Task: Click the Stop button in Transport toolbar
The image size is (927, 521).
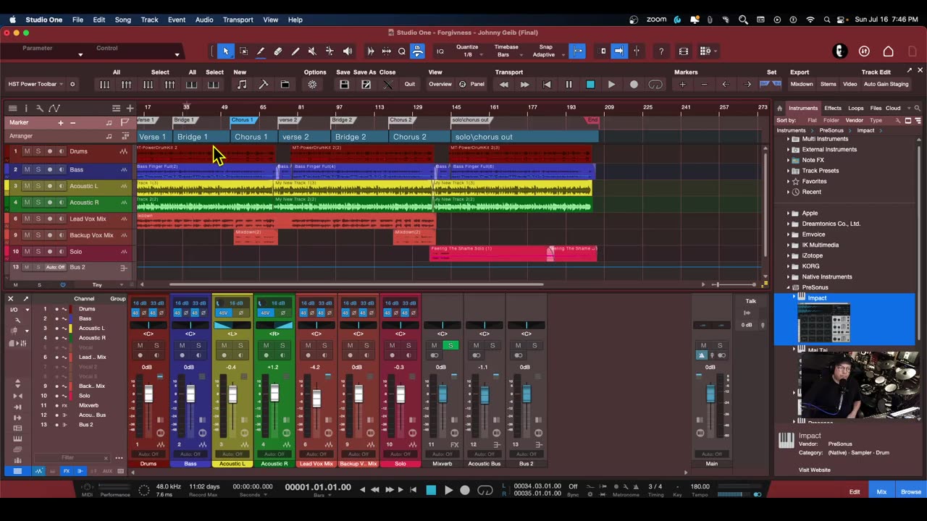Action: [x=590, y=85]
